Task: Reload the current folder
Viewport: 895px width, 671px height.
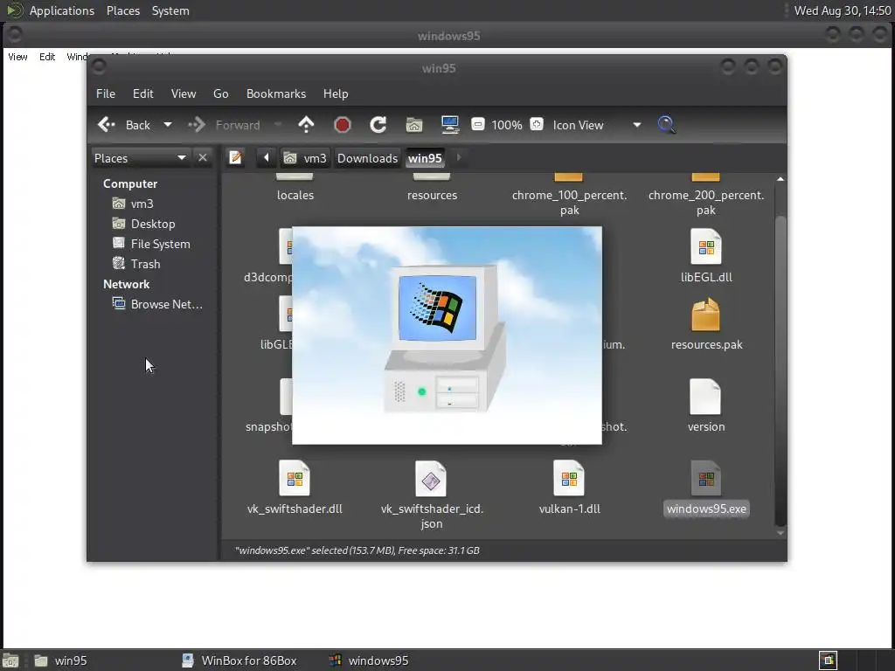Action: tap(378, 125)
